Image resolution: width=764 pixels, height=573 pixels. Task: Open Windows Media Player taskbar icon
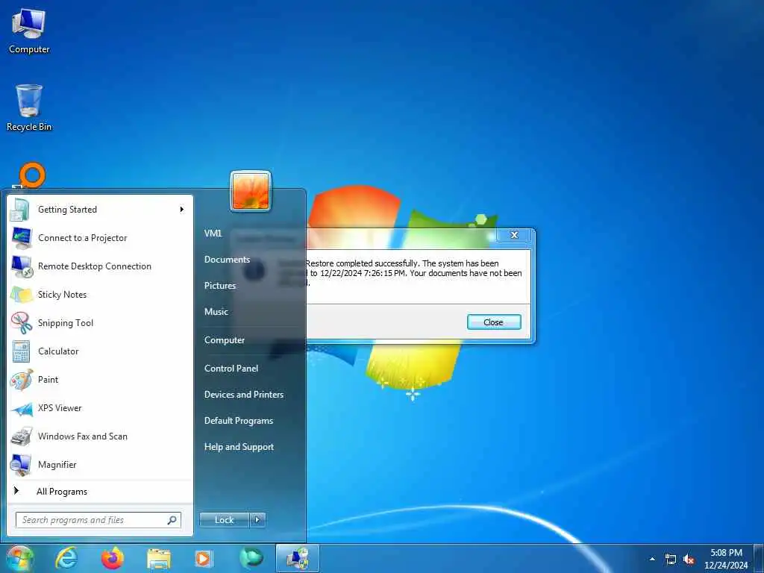(x=203, y=559)
